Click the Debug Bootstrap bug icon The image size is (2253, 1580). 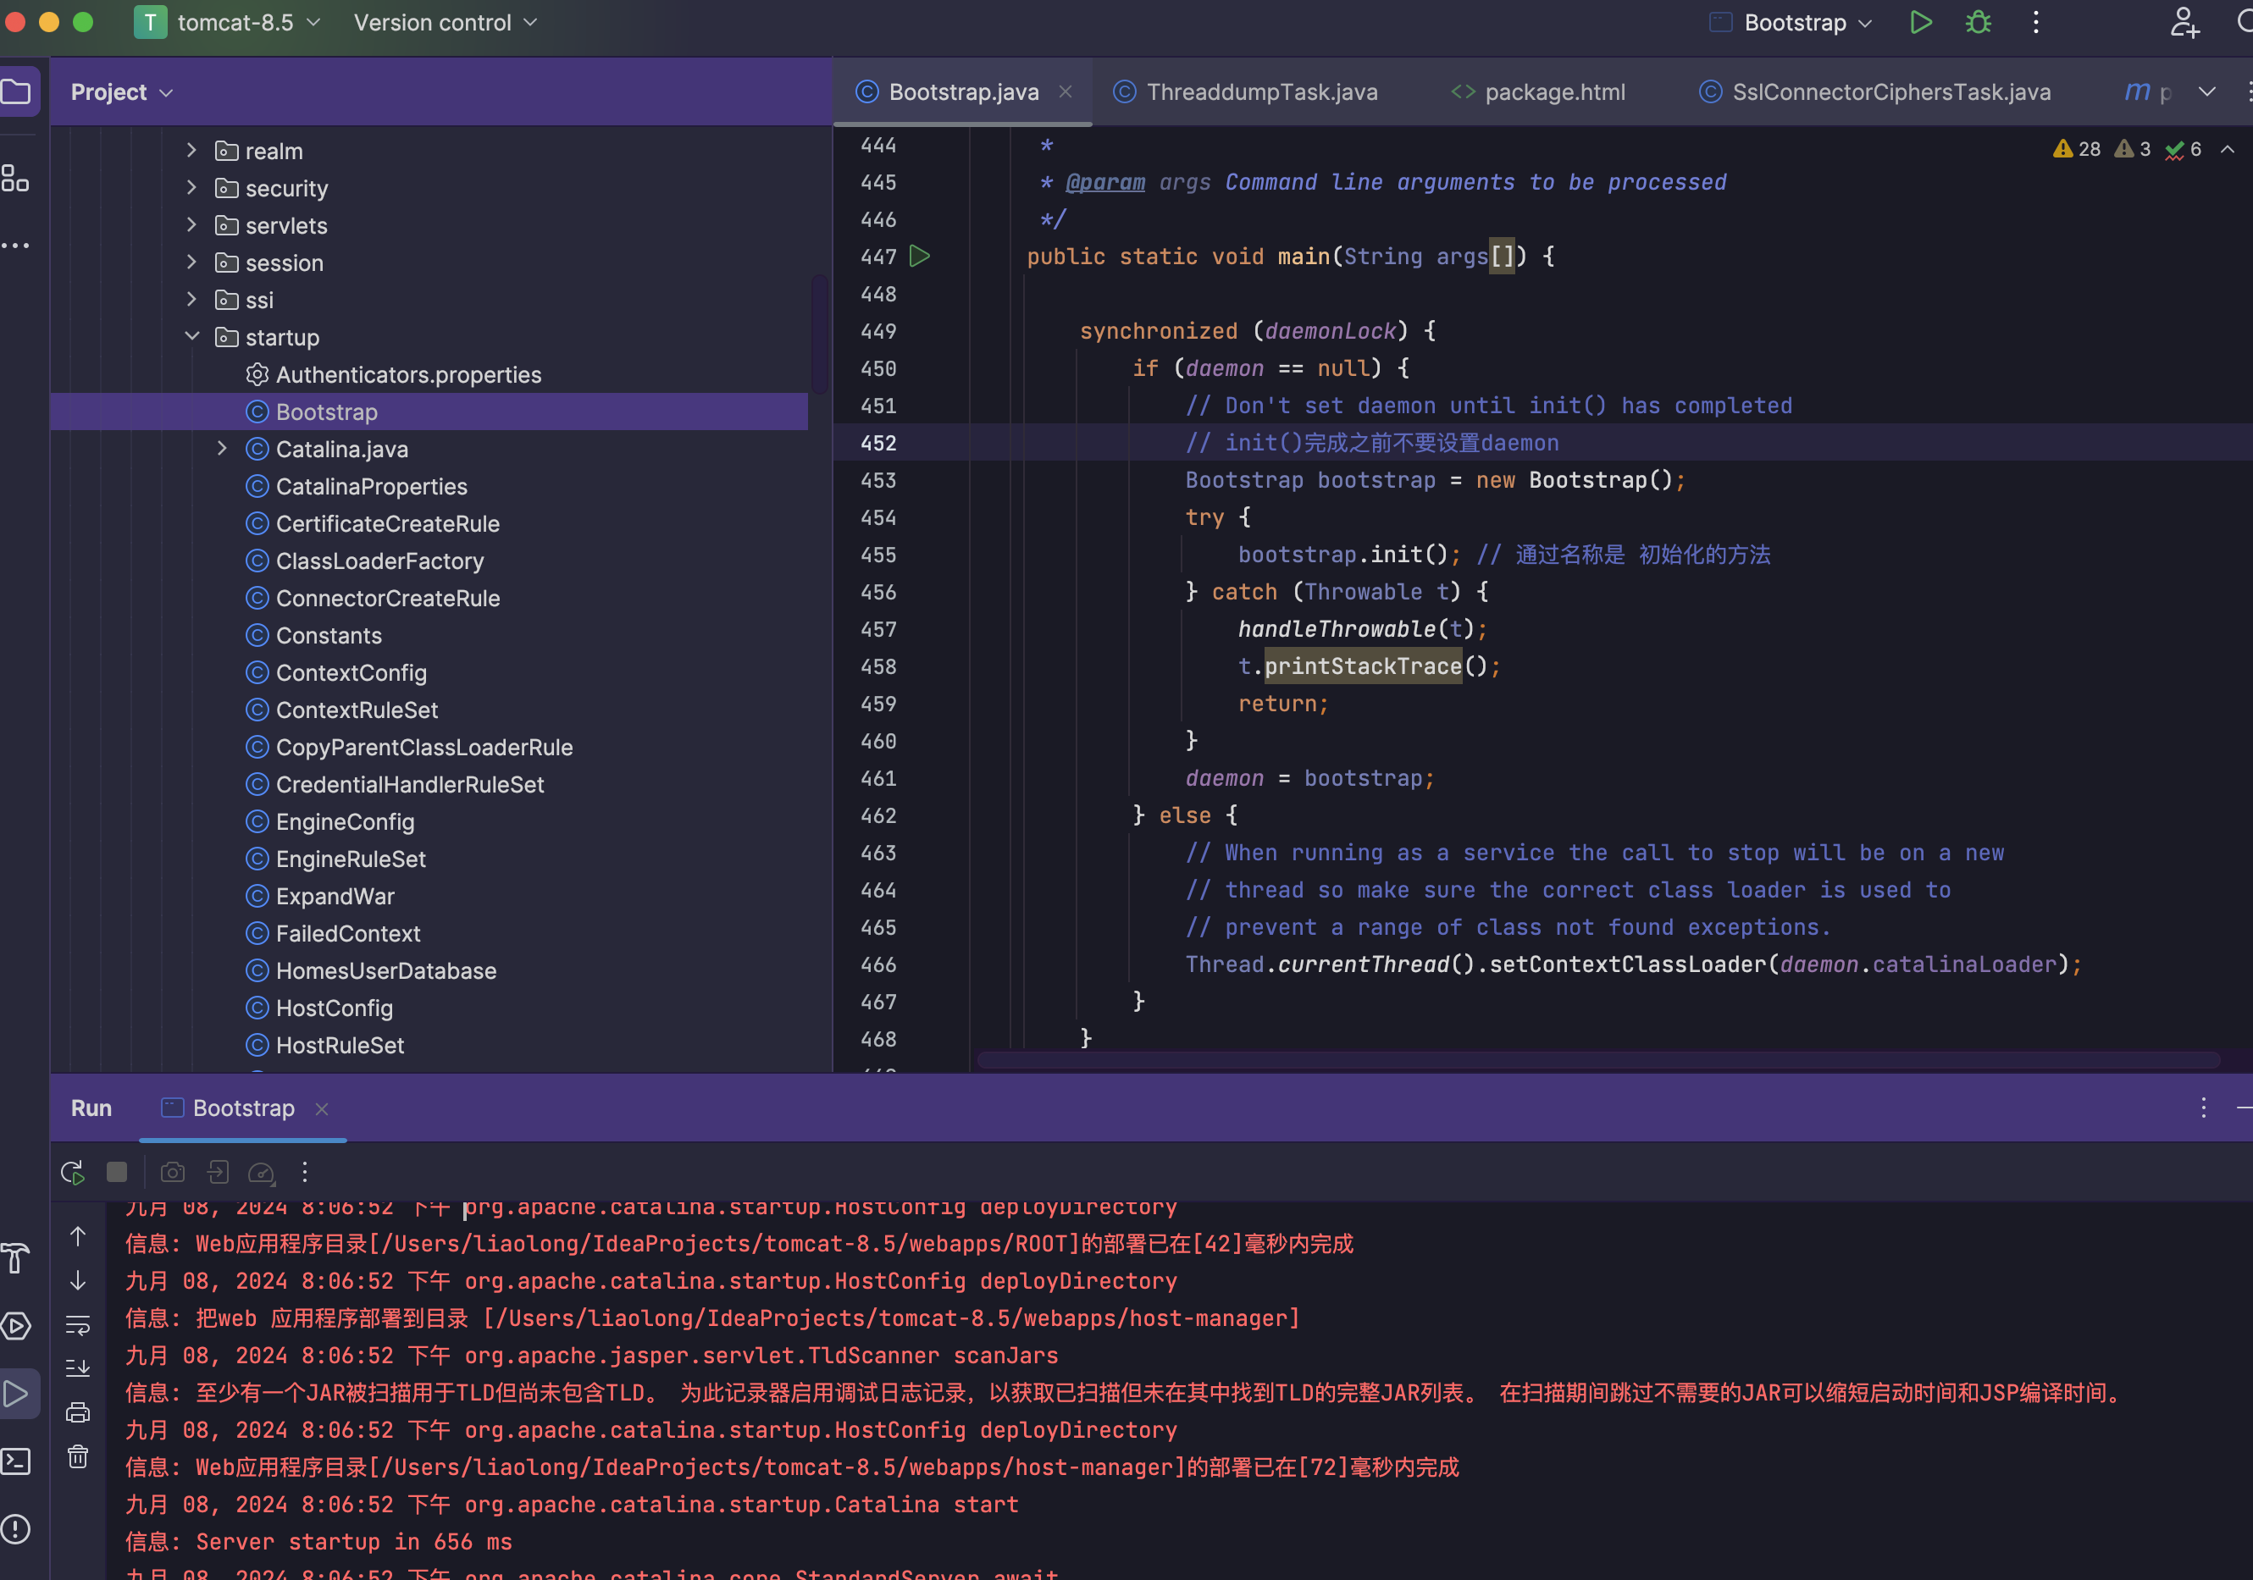pyautogui.click(x=1979, y=23)
